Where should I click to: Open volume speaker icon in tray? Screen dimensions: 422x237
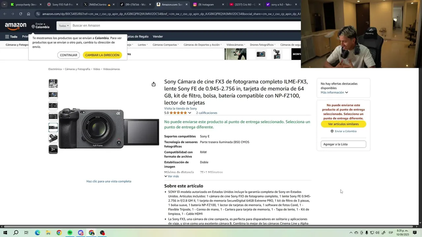(377, 233)
